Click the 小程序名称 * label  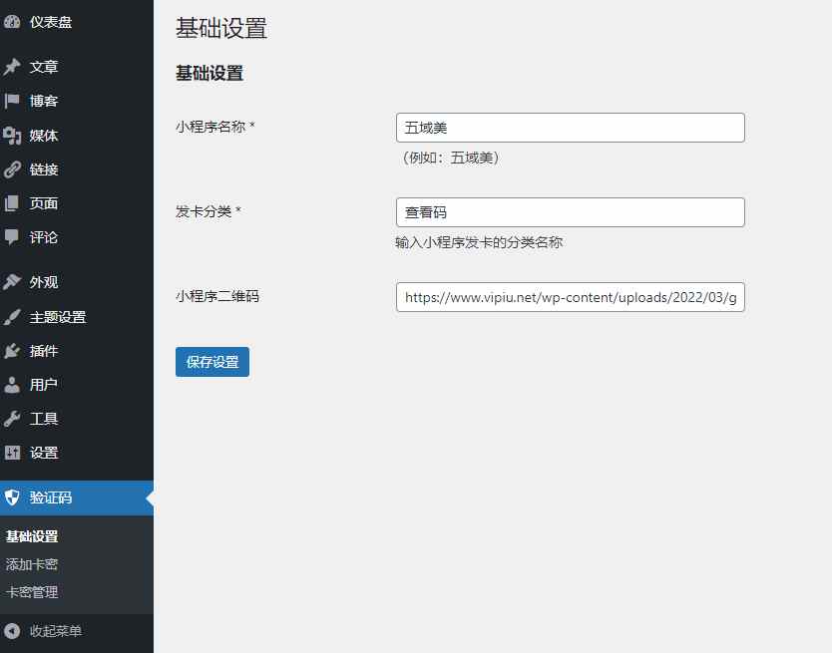coord(215,127)
